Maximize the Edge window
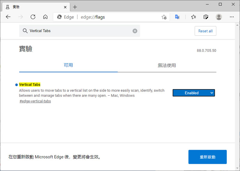 point(220,4)
